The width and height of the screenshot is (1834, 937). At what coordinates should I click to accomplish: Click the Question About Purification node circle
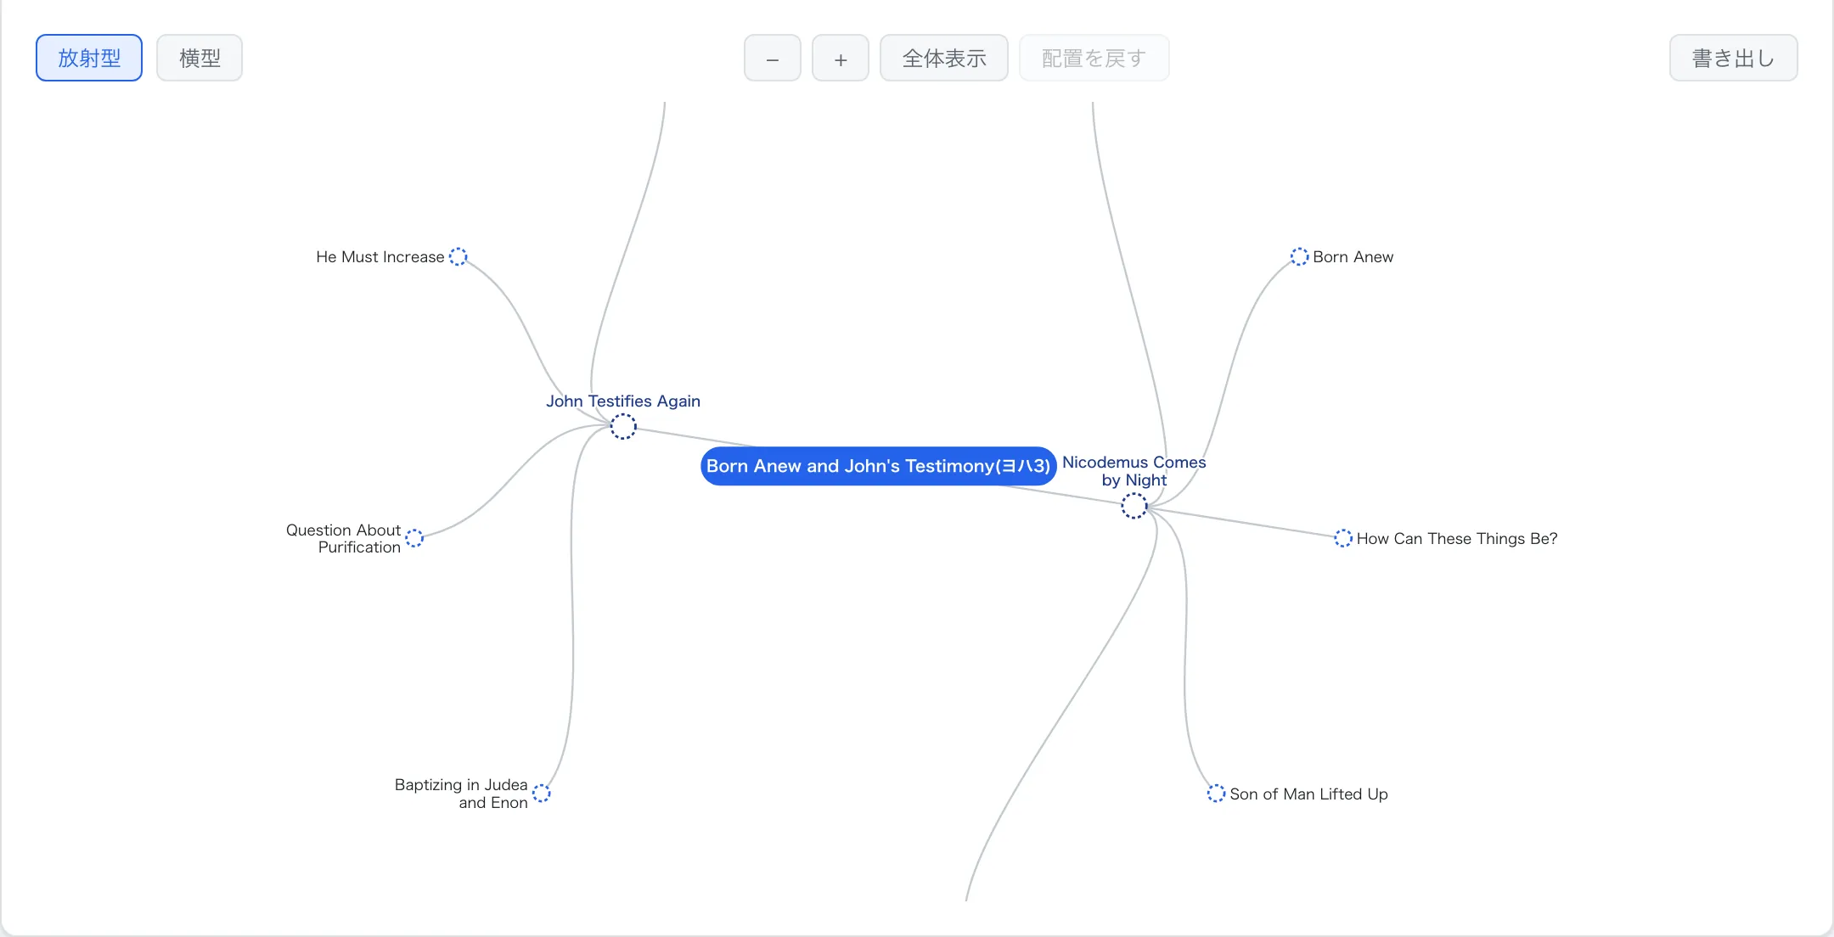tap(414, 538)
